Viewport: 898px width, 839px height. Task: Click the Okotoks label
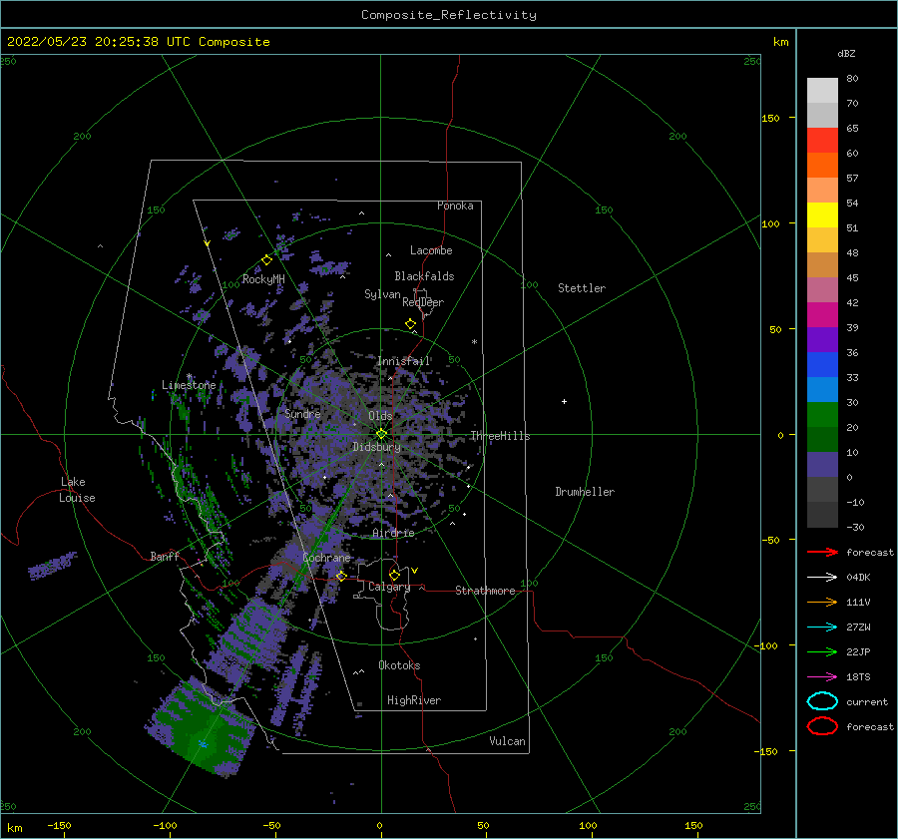point(399,664)
